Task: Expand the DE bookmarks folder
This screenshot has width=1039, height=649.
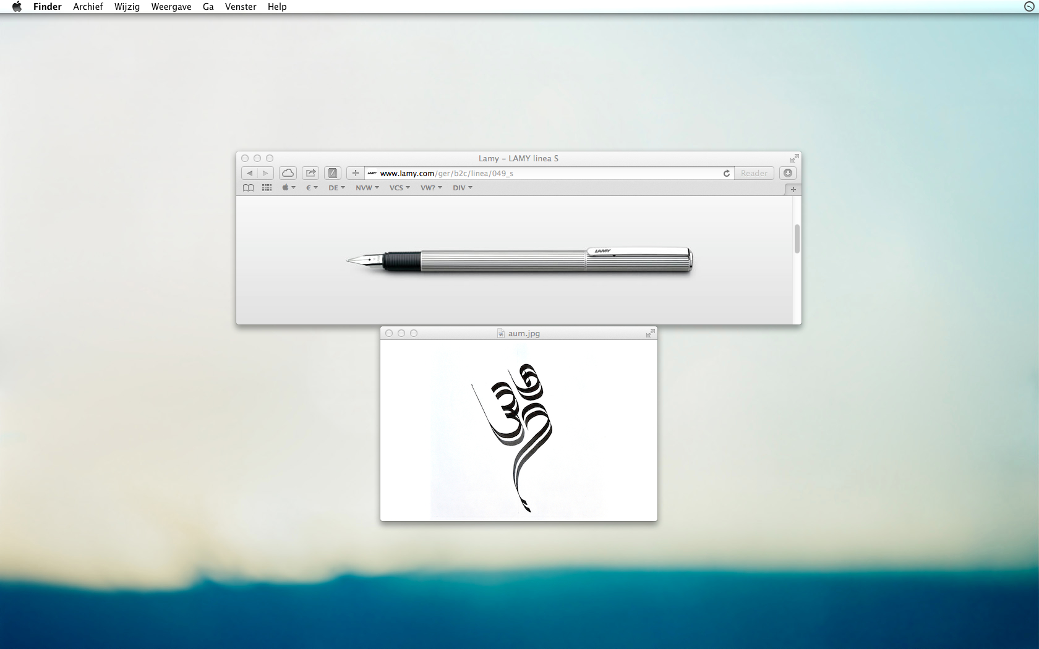Action: [x=336, y=188]
